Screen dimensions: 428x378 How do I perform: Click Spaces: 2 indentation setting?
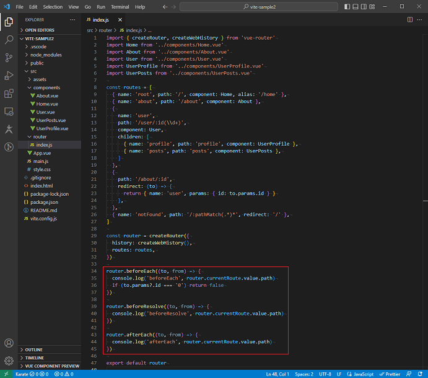pos(304,374)
